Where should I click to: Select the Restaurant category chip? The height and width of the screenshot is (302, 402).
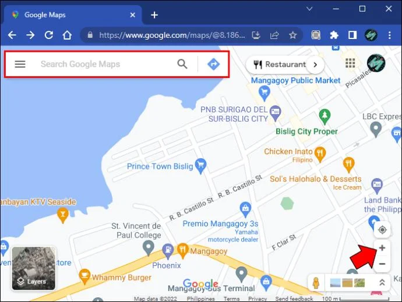(280, 64)
